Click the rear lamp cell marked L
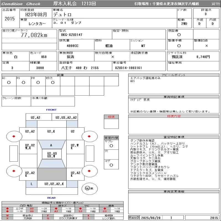 click(31, 184)
